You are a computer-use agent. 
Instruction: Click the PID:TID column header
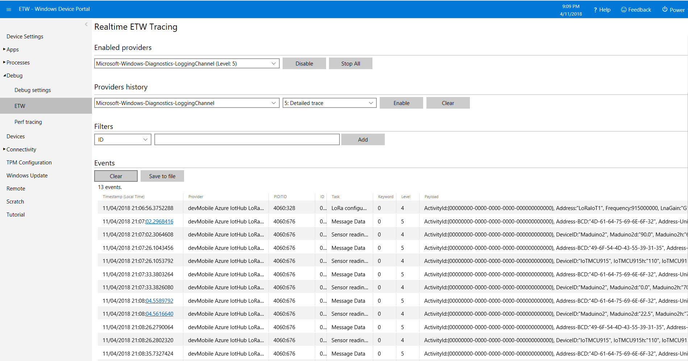pyautogui.click(x=280, y=197)
